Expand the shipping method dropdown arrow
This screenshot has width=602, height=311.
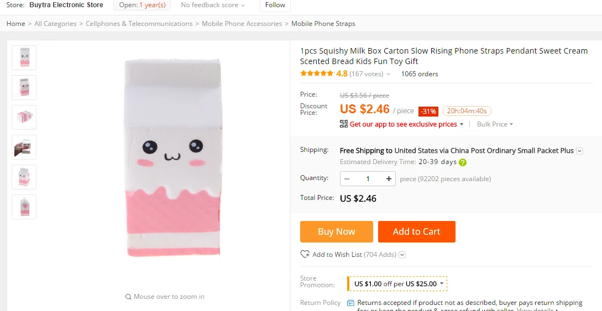click(579, 150)
